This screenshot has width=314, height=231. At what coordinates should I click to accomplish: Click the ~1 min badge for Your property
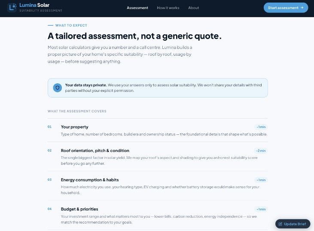click(261, 127)
